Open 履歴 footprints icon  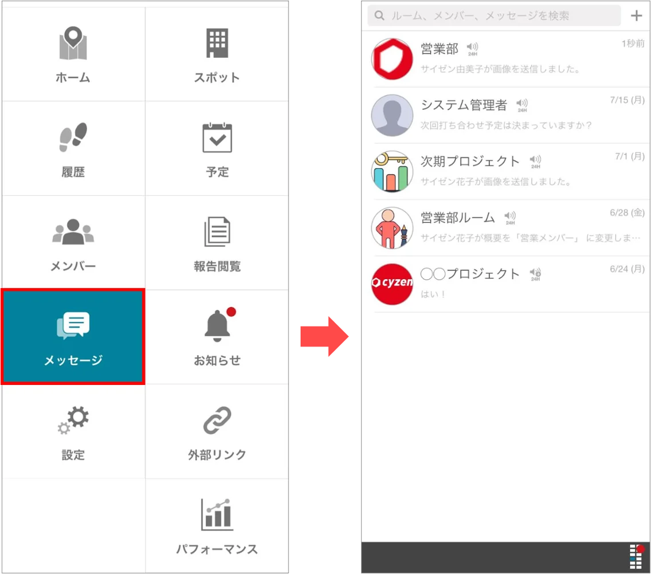click(x=73, y=137)
